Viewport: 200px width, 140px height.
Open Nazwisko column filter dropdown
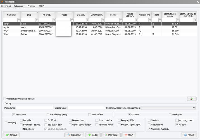(19, 20)
